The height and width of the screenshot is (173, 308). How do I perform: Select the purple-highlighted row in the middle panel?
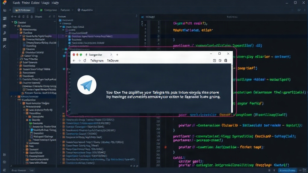(98, 36)
